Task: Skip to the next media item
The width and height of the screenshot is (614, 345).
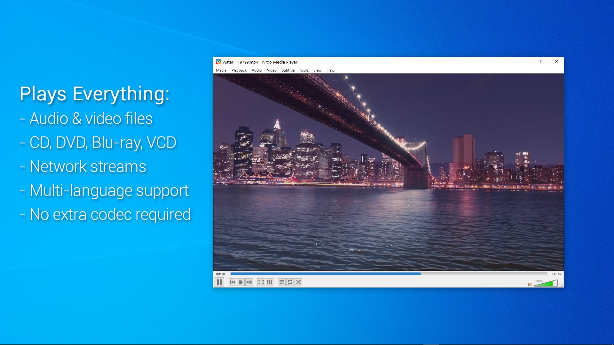Action: [x=249, y=282]
